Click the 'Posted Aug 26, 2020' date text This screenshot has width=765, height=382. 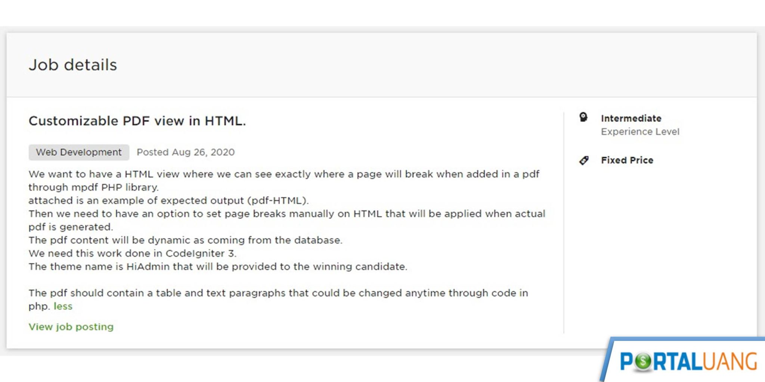tap(186, 152)
